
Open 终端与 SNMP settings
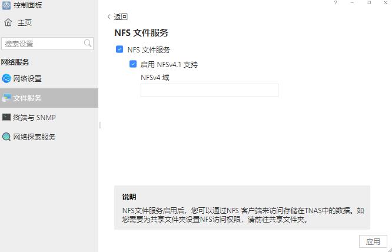click(x=34, y=117)
